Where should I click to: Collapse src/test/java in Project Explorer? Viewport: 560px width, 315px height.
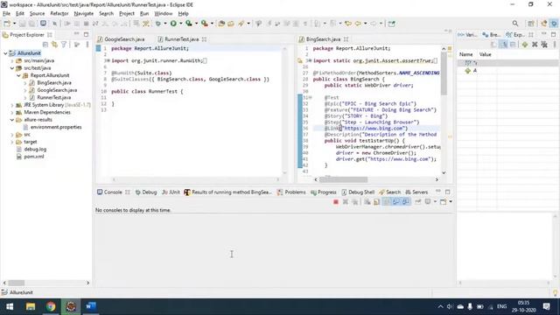(x=12, y=68)
